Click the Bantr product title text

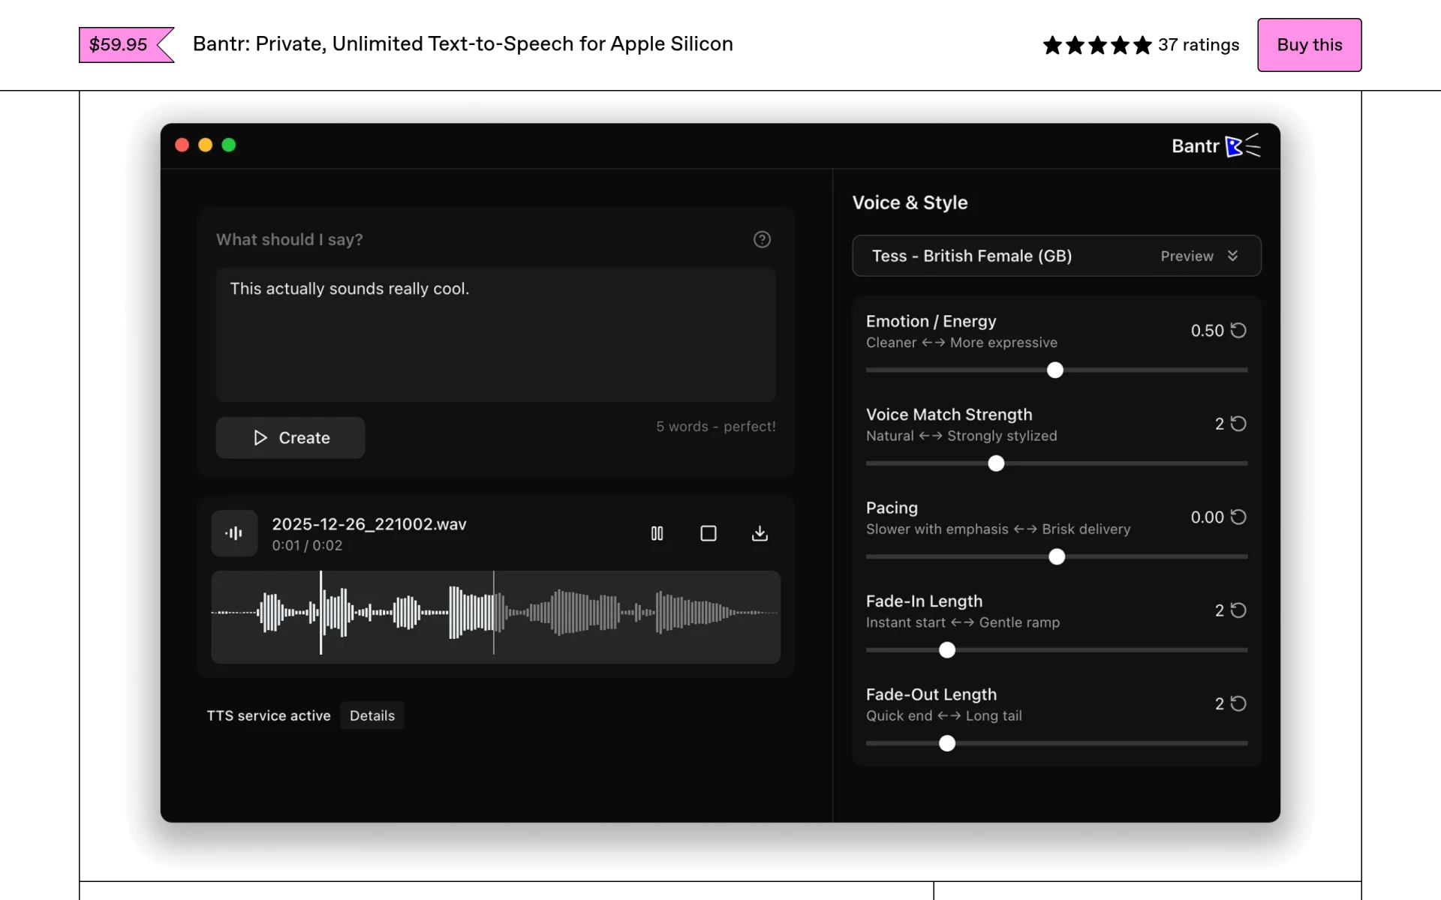pyautogui.click(x=463, y=44)
